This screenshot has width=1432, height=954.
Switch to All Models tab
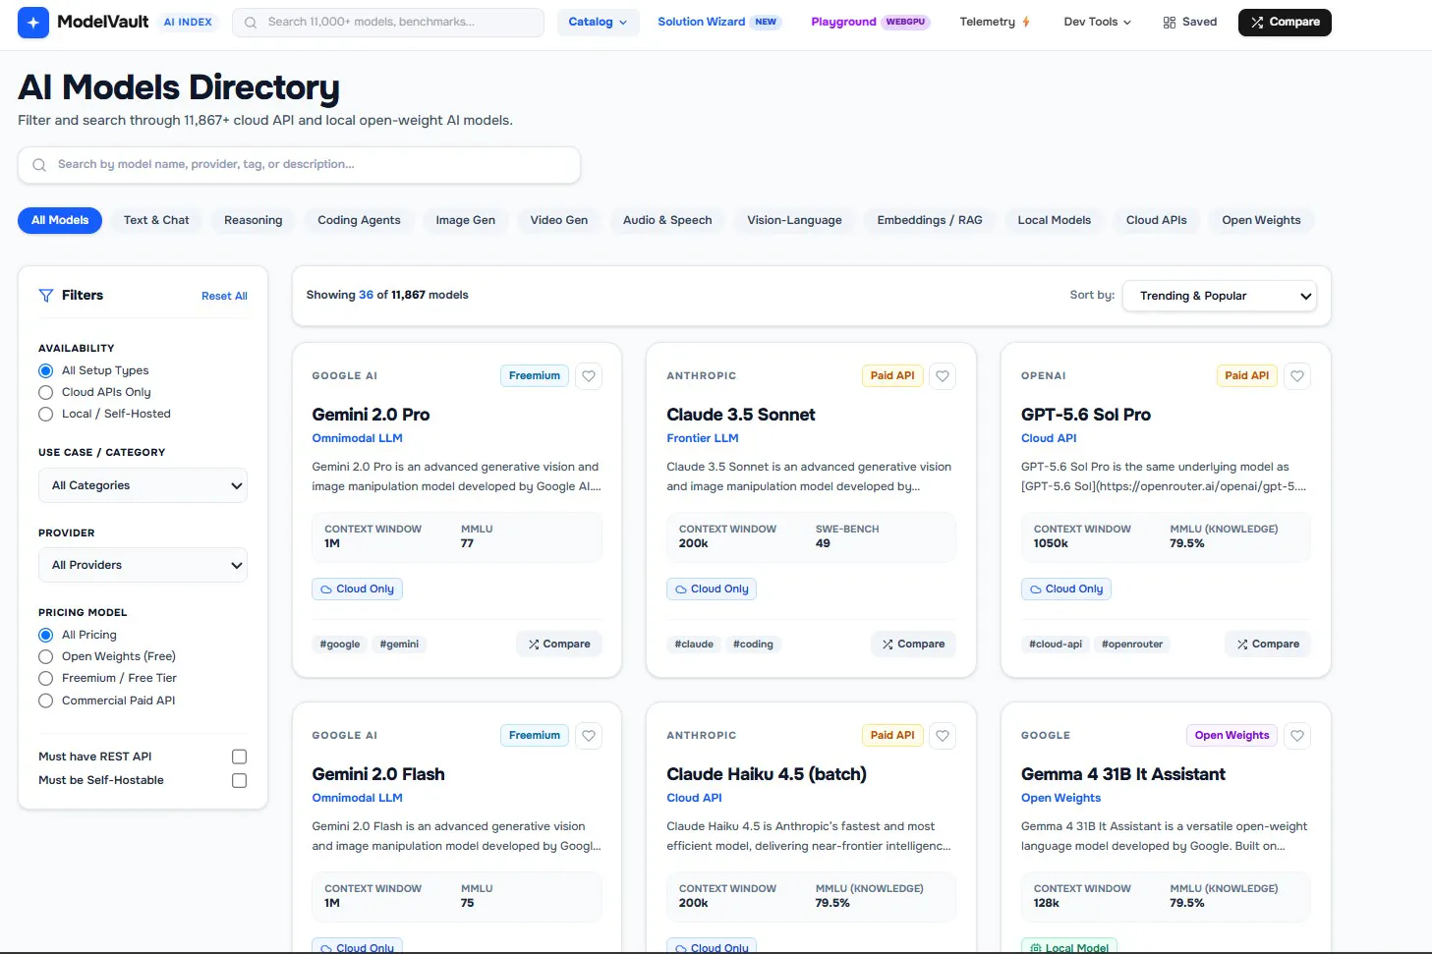60,220
